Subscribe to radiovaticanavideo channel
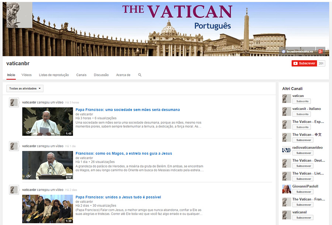Image resolution: width=332 pixels, height=225 pixels. pos(303,153)
